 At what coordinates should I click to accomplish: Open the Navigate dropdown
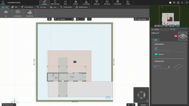coord(143,105)
